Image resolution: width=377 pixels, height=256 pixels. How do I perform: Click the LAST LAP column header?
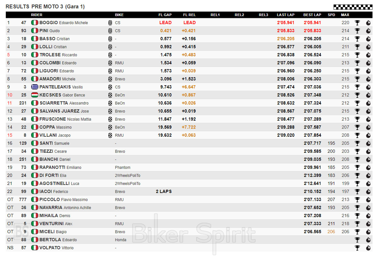tap(285, 15)
